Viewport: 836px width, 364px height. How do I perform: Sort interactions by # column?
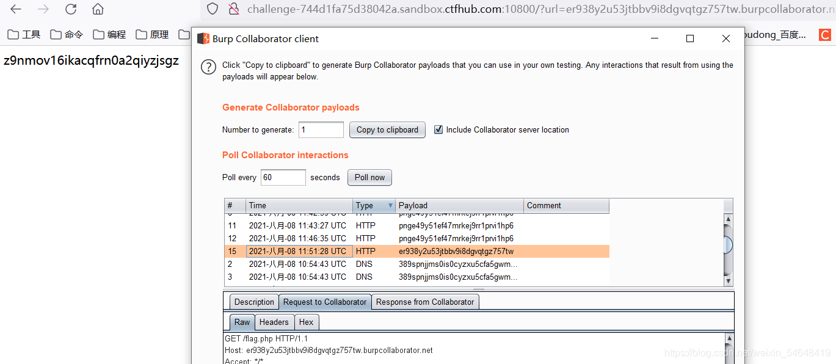click(235, 206)
